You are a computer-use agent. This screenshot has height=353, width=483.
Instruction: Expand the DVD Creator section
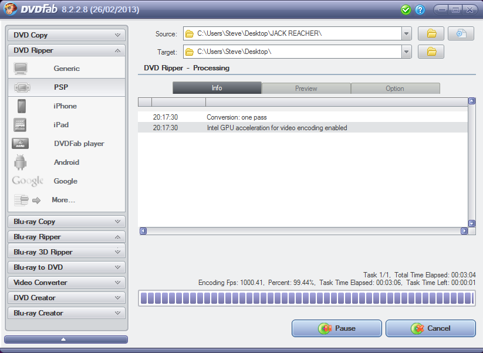tap(66, 298)
